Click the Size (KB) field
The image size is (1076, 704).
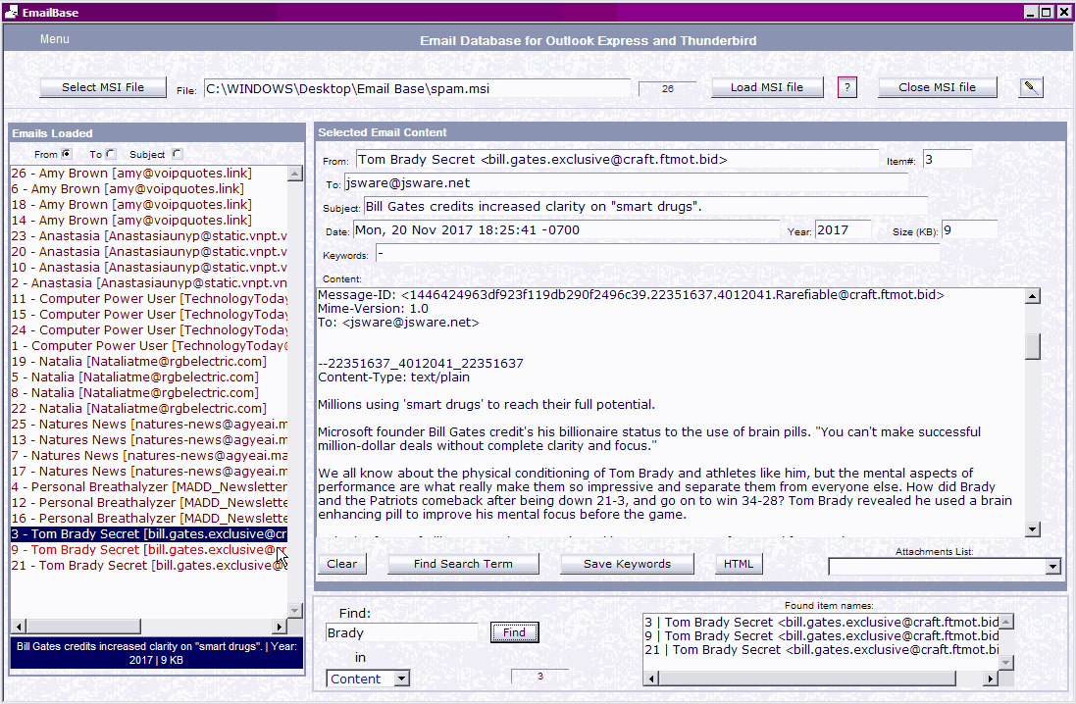pyautogui.click(x=969, y=230)
